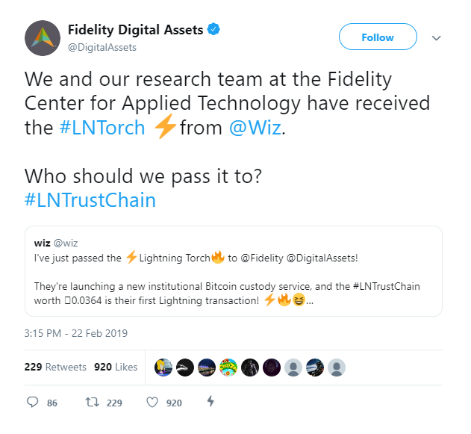Screen dimensions: 471x434
Task: Follow Fidelity Digital Assets
Action: coord(378,37)
